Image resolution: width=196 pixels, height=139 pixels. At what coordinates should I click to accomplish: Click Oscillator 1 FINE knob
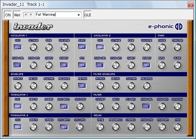(49, 47)
